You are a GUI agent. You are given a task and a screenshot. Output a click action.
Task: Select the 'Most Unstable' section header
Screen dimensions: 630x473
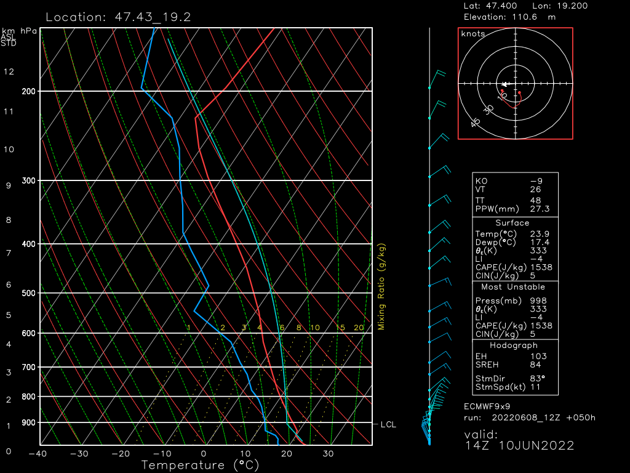coord(512,287)
